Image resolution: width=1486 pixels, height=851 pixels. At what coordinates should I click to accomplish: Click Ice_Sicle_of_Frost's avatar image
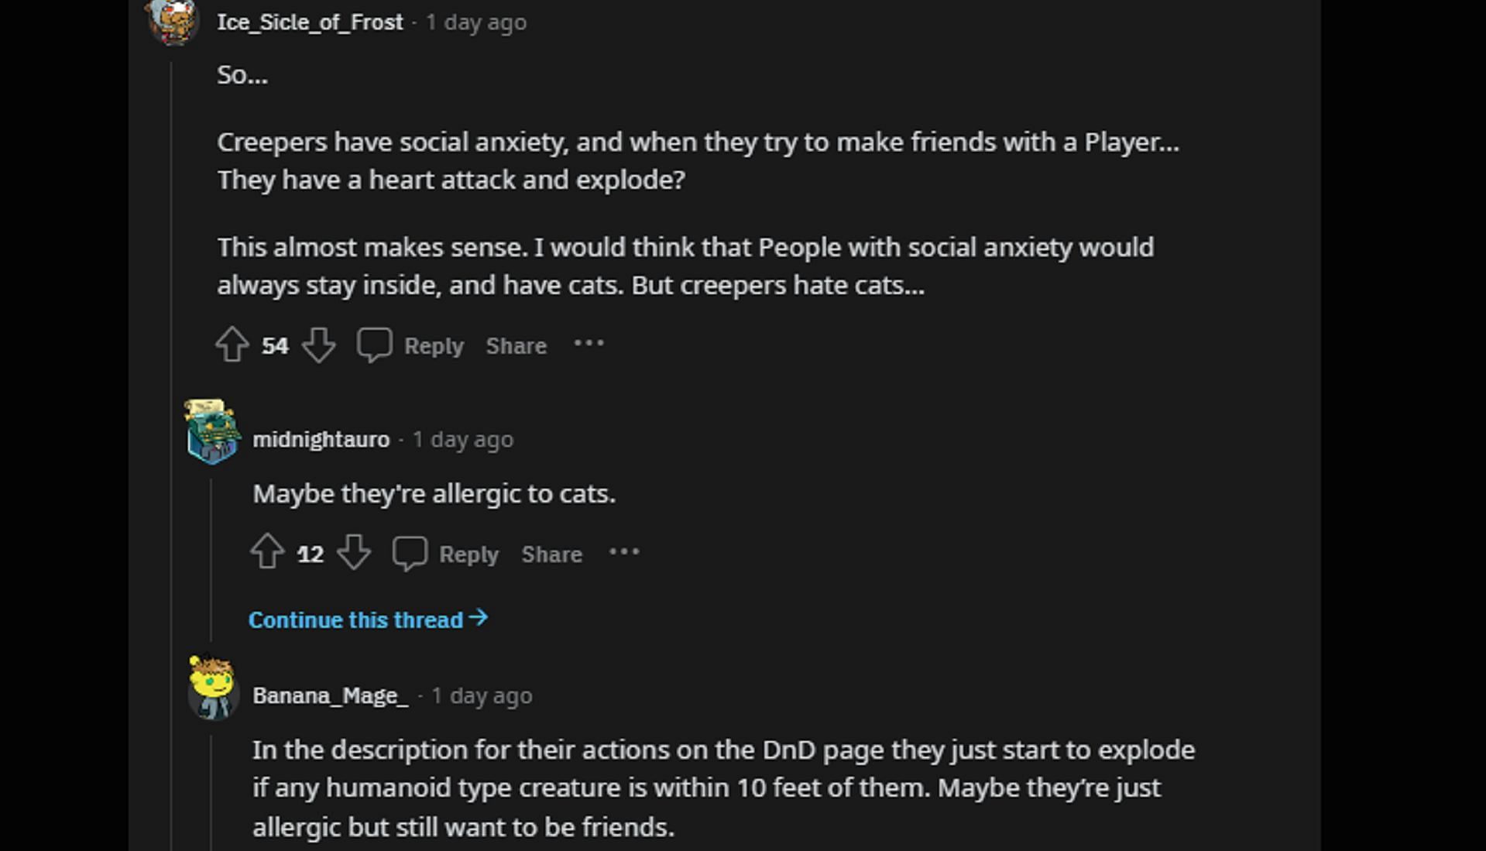click(x=173, y=20)
